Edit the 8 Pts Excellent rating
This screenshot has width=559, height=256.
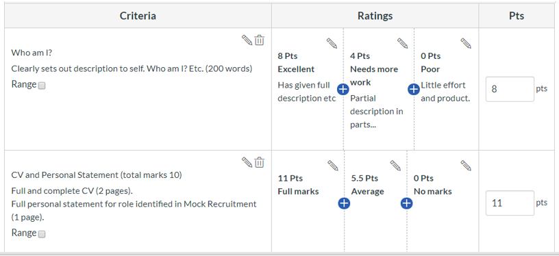[x=332, y=43]
